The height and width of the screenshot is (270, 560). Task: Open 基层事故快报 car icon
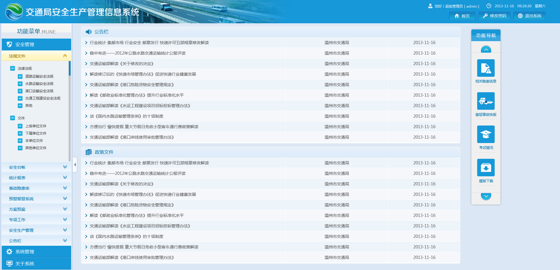486,101
